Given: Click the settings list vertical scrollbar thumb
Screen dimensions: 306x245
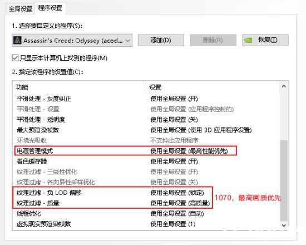Looking at the screenshot, I should point(284,180).
